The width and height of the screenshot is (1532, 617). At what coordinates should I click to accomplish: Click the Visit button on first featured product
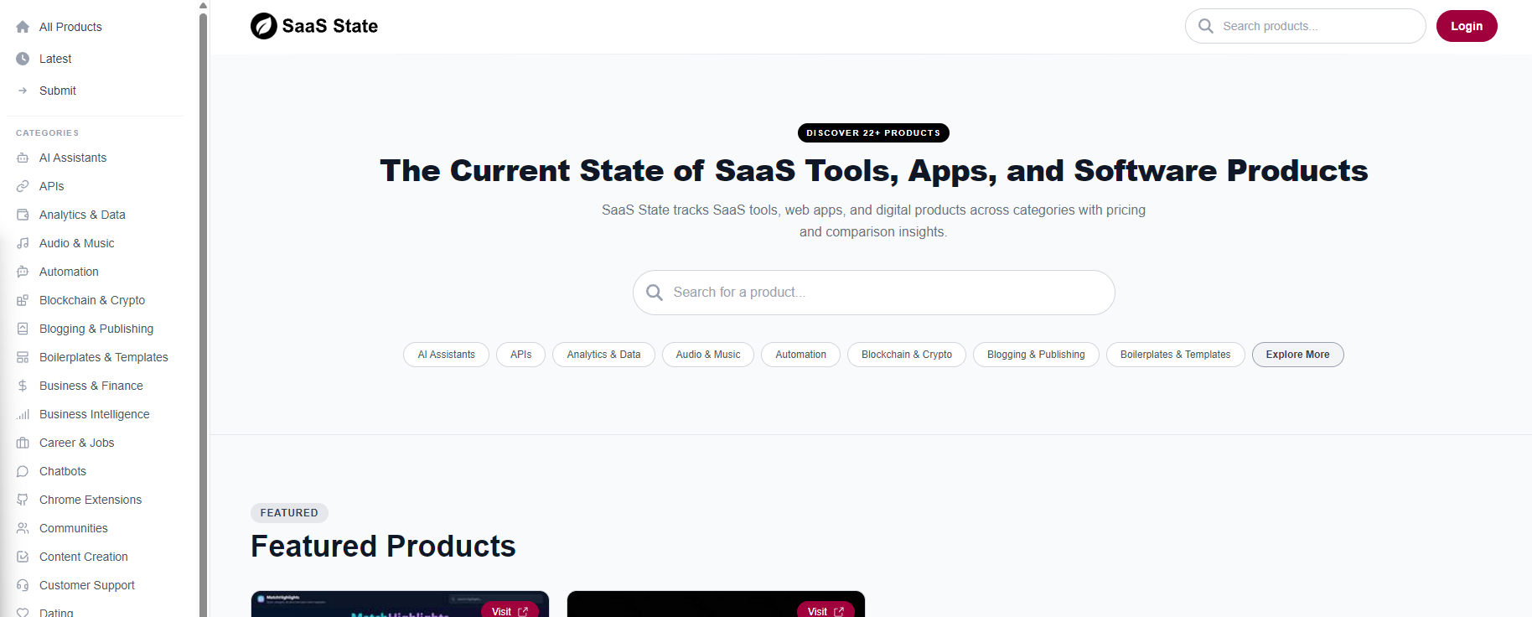(x=510, y=610)
